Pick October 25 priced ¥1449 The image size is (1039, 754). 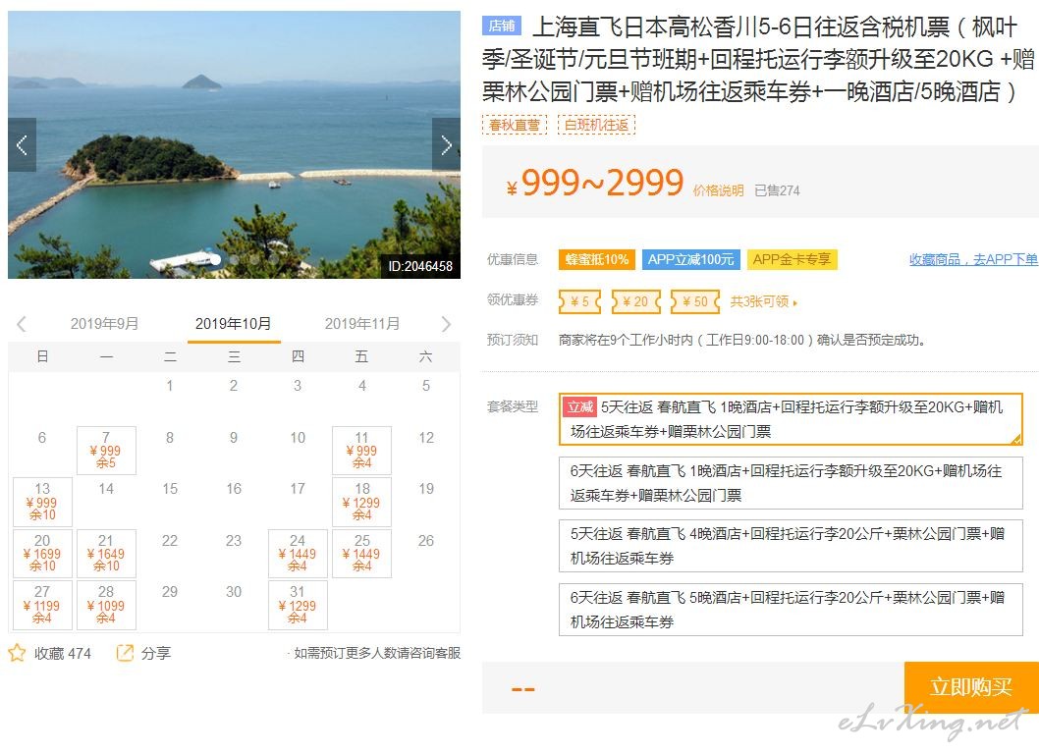point(361,554)
